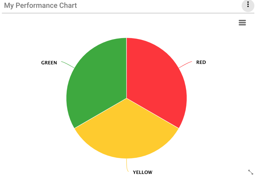Click the yellow label connector line
The image size is (259, 182).
pos(127,165)
